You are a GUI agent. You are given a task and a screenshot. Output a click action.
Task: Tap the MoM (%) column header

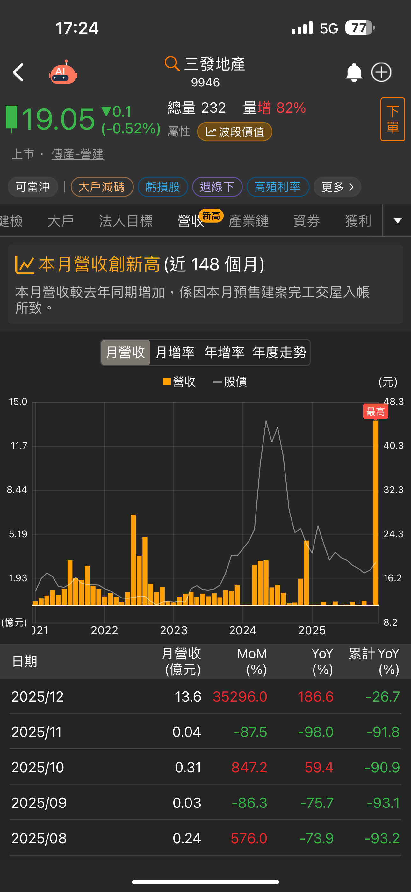(x=252, y=661)
